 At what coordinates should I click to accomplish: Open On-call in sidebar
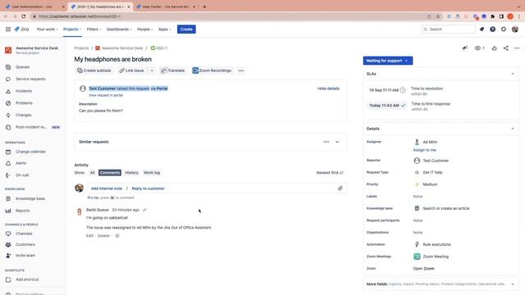22,175
